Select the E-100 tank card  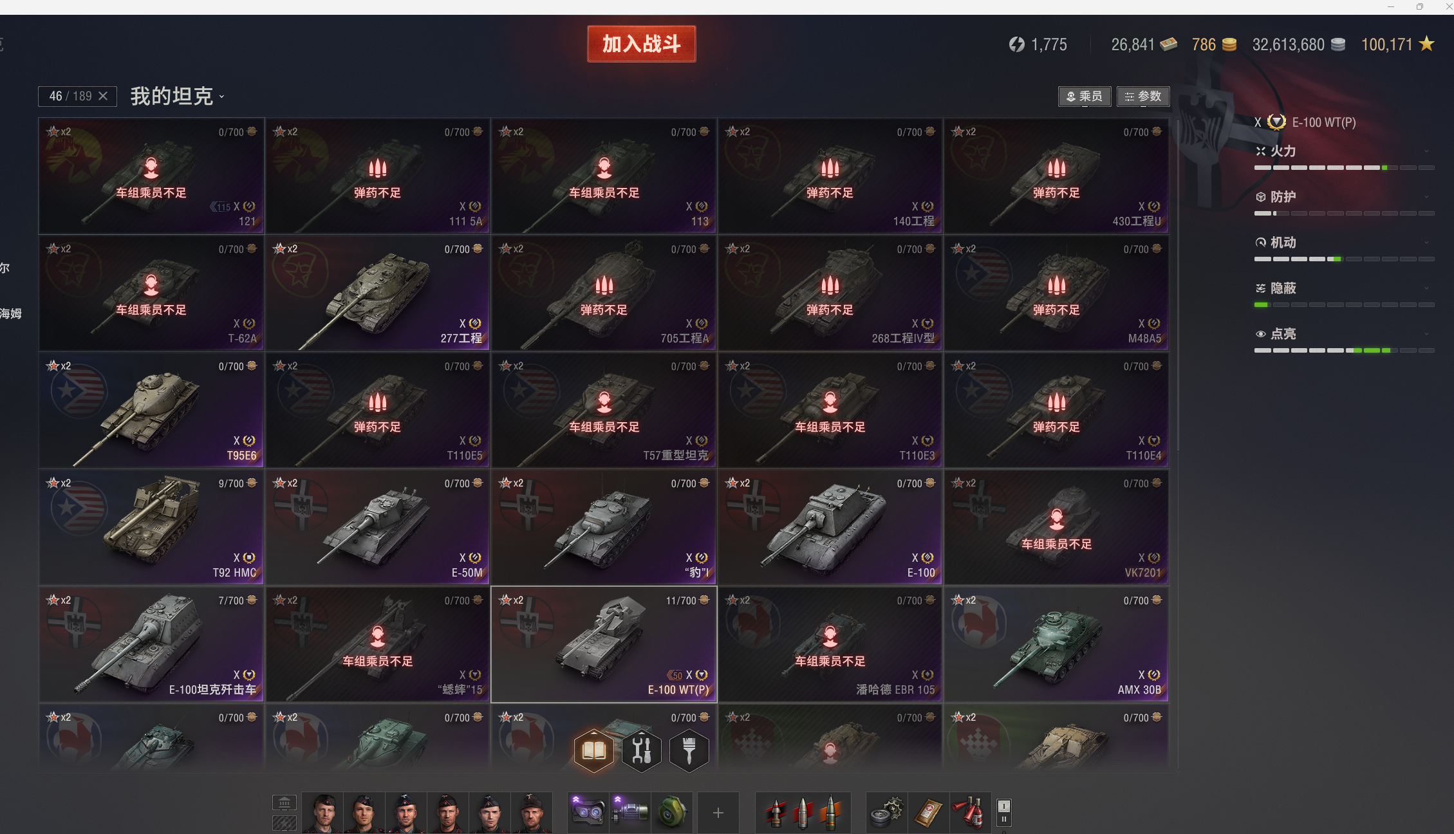point(830,527)
